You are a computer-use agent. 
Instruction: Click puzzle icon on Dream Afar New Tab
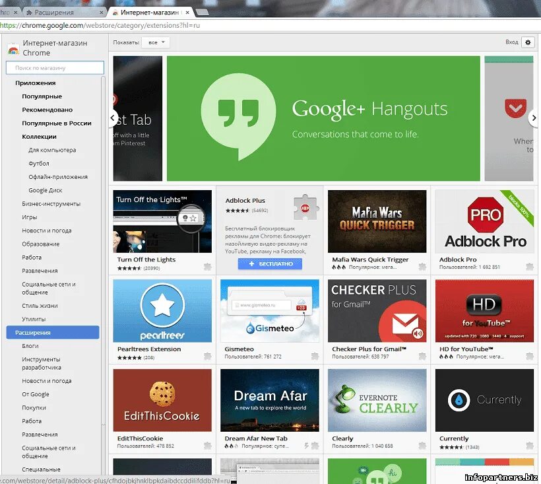click(315, 446)
